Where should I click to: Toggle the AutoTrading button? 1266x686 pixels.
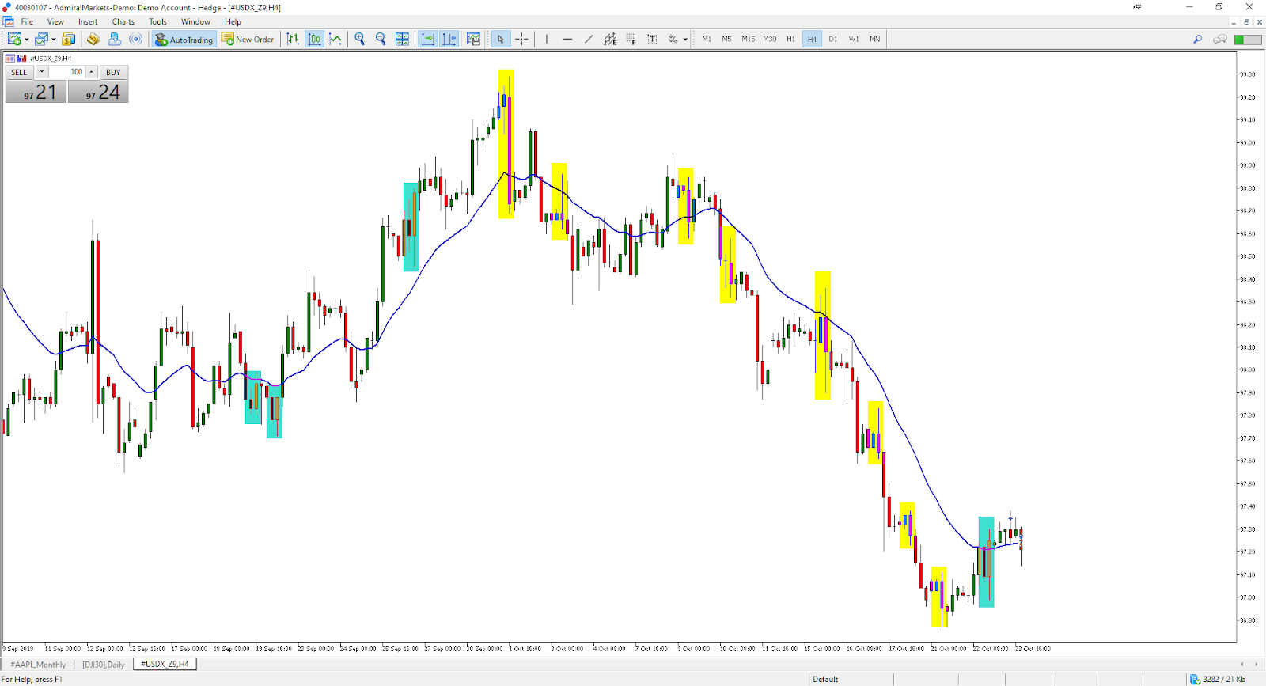pos(184,39)
